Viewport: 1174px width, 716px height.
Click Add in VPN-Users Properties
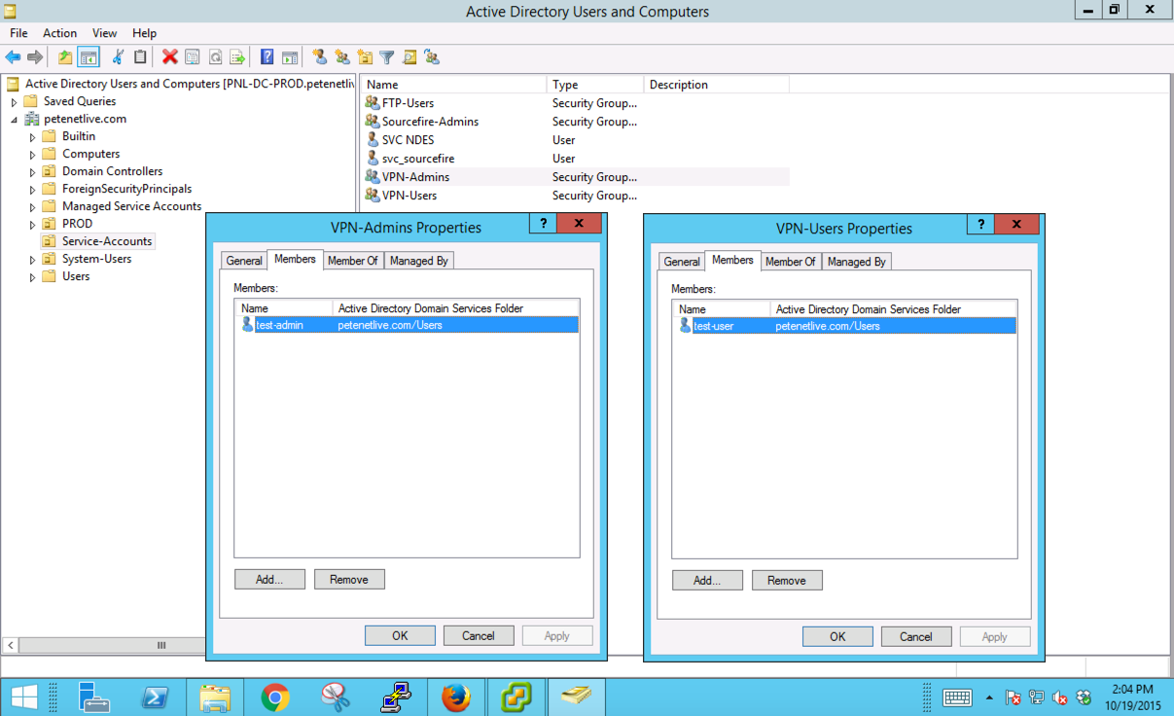[x=707, y=580]
